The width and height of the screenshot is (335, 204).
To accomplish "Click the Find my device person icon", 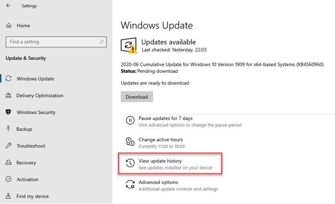I will [8, 196].
